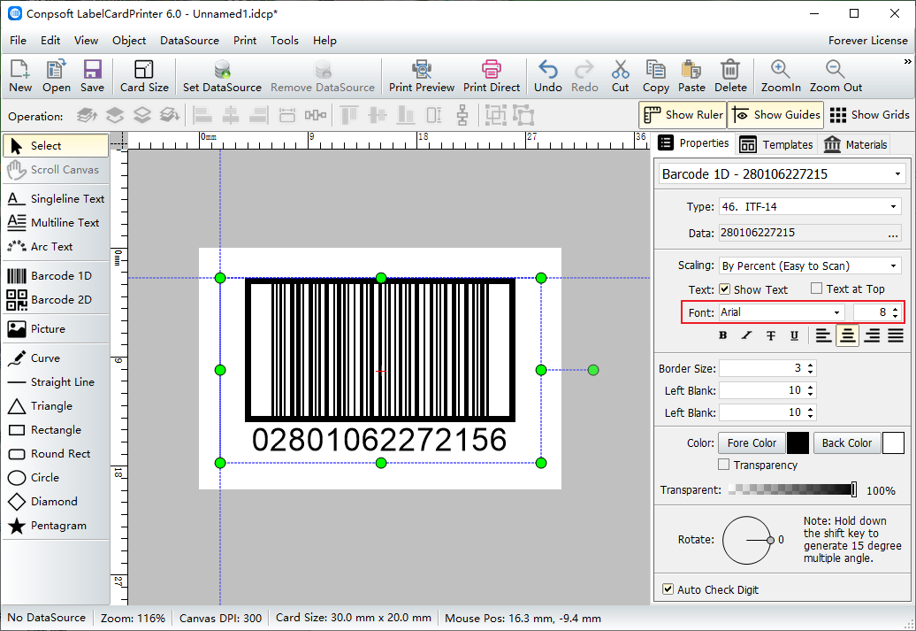
Task: Open the Tools menu
Action: tap(285, 41)
